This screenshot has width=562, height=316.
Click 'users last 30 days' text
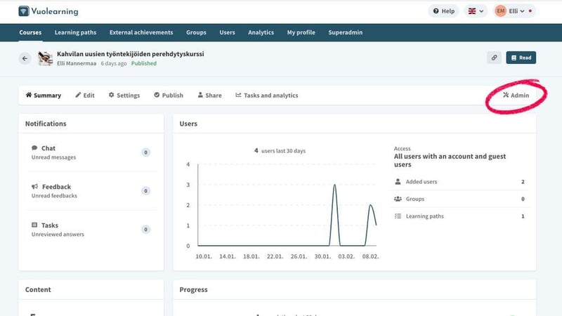point(284,151)
